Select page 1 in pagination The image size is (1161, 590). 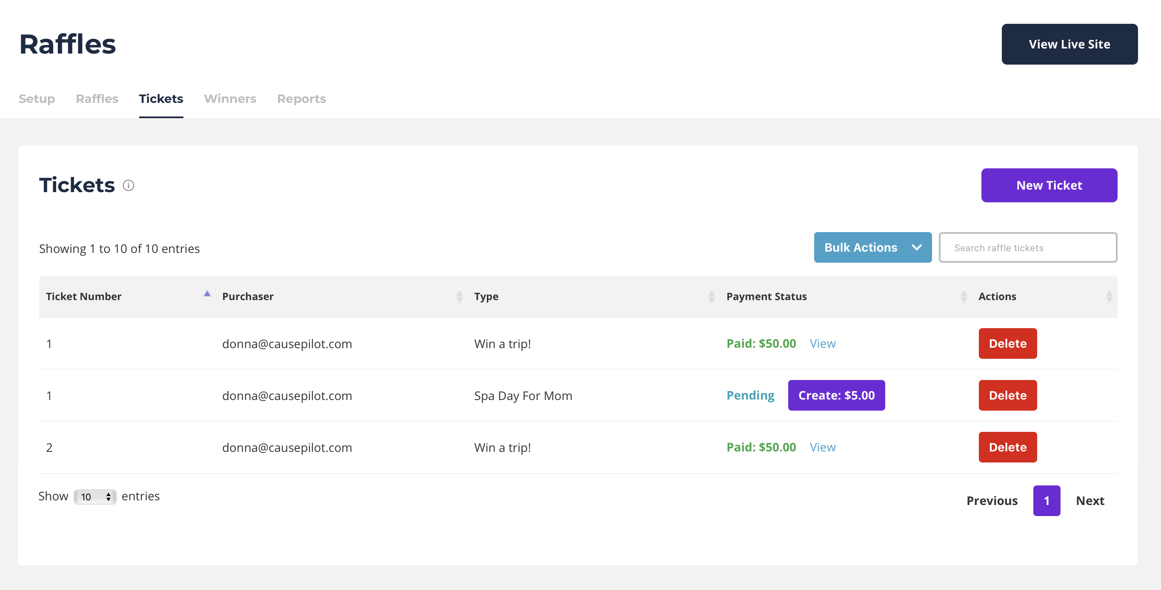click(1046, 500)
